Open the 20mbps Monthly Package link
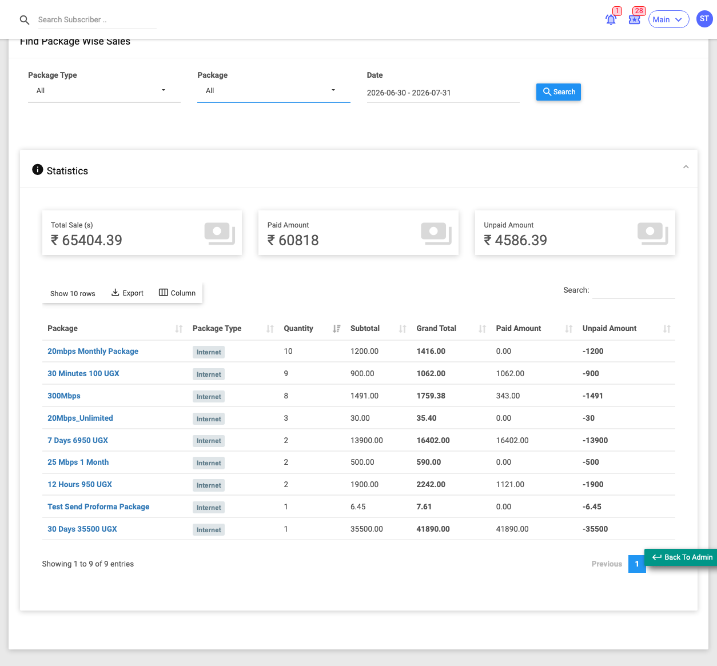The width and height of the screenshot is (717, 666). click(93, 351)
